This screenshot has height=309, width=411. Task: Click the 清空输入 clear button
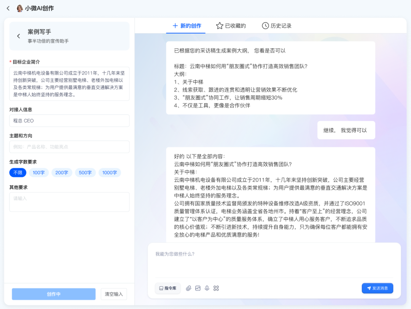point(114,294)
